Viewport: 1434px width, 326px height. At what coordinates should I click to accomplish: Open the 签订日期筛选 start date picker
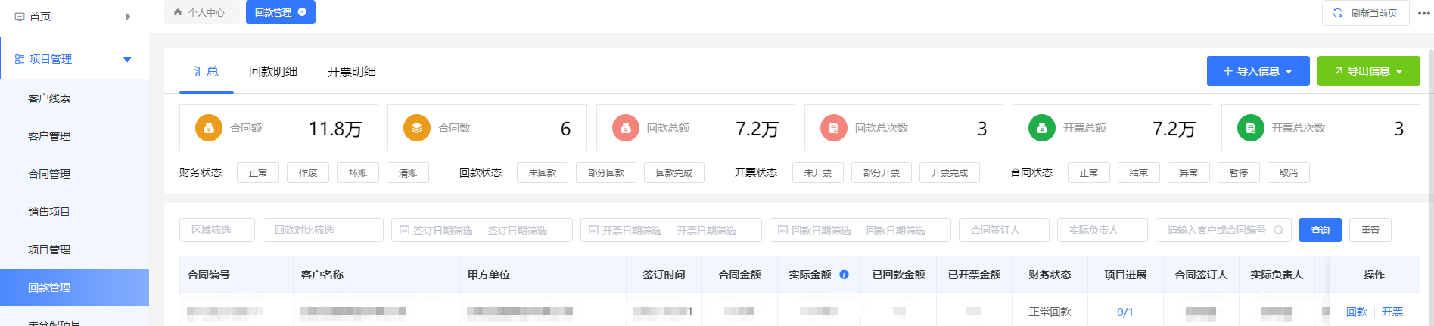click(442, 230)
